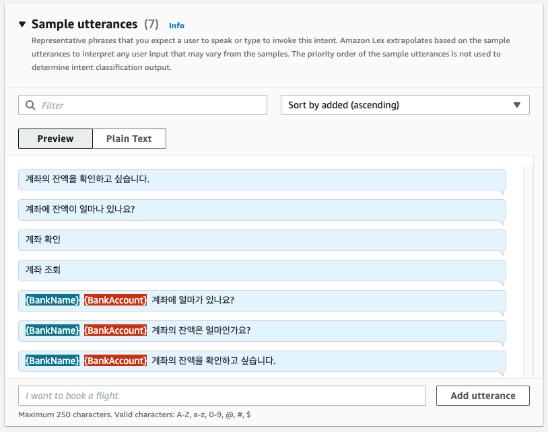Click the magnifier icon in Filter box
This screenshot has height=432, width=548.
pyautogui.click(x=30, y=105)
